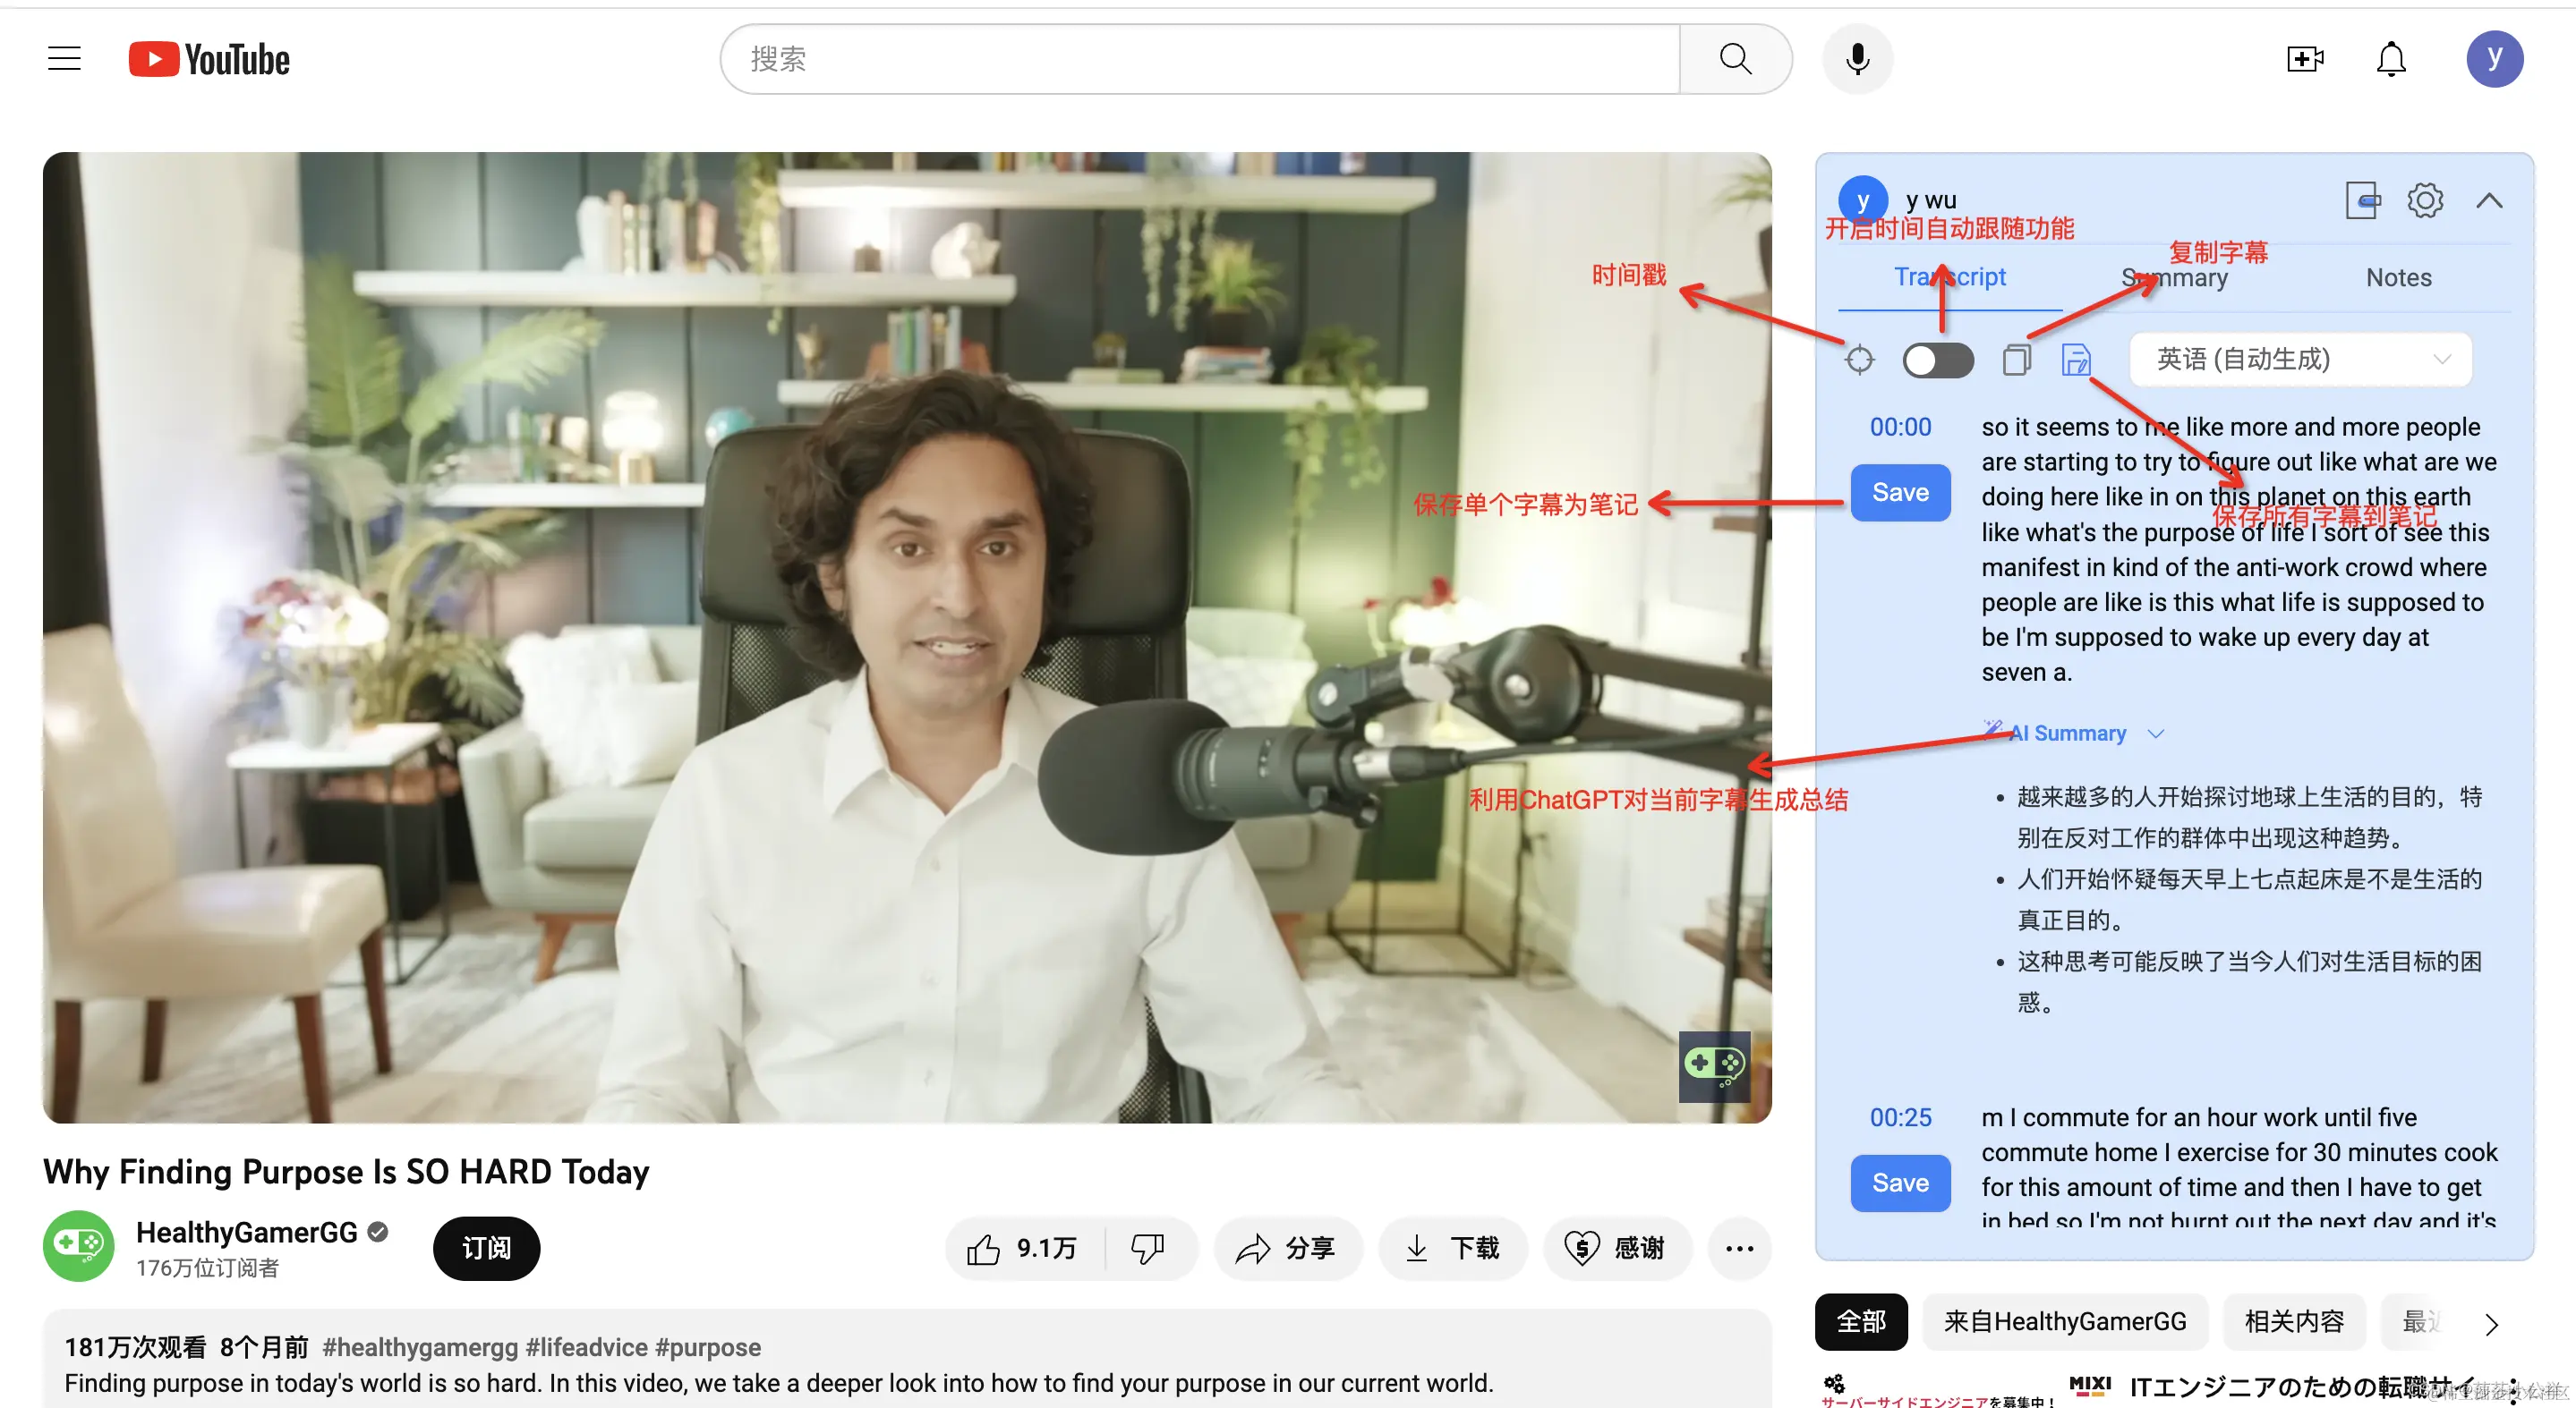This screenshot has width=2576, height=1408.
Task: Click save all transcript to notes icon
Action: tap(2076, 360)
